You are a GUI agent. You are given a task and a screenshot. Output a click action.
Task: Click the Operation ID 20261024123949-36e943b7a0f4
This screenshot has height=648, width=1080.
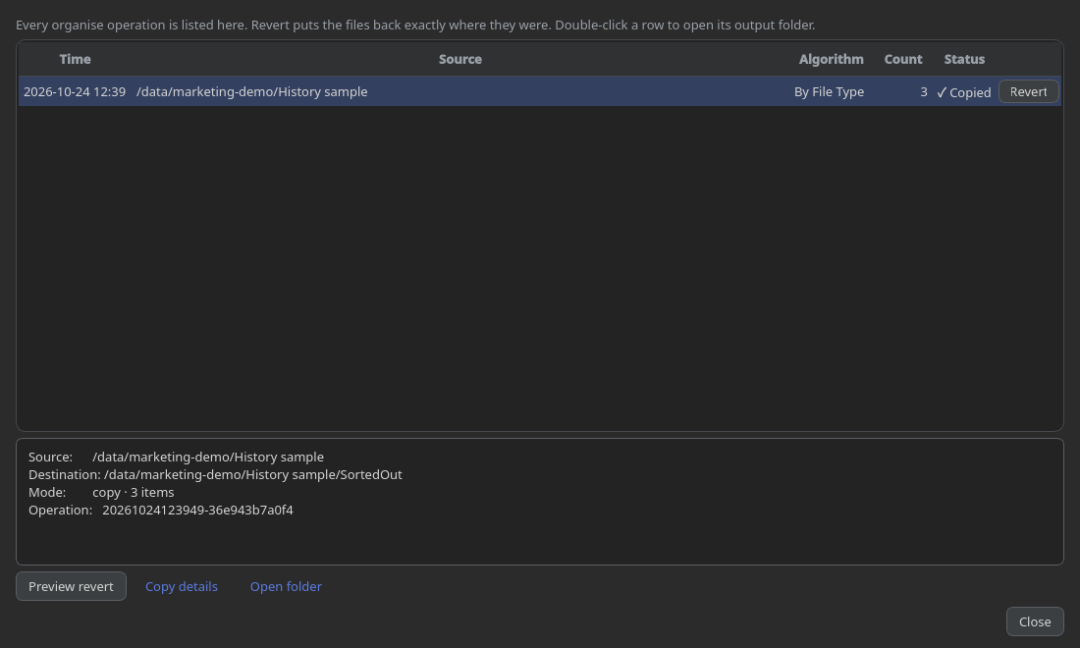click(x=197, y=510)
